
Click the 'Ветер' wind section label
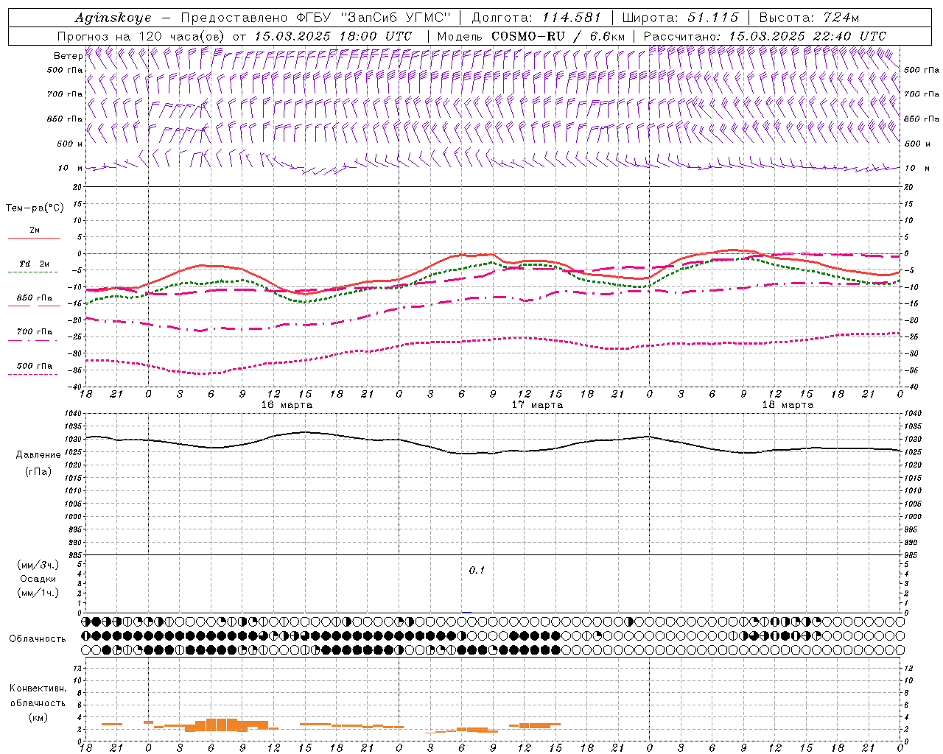(68, 56)
